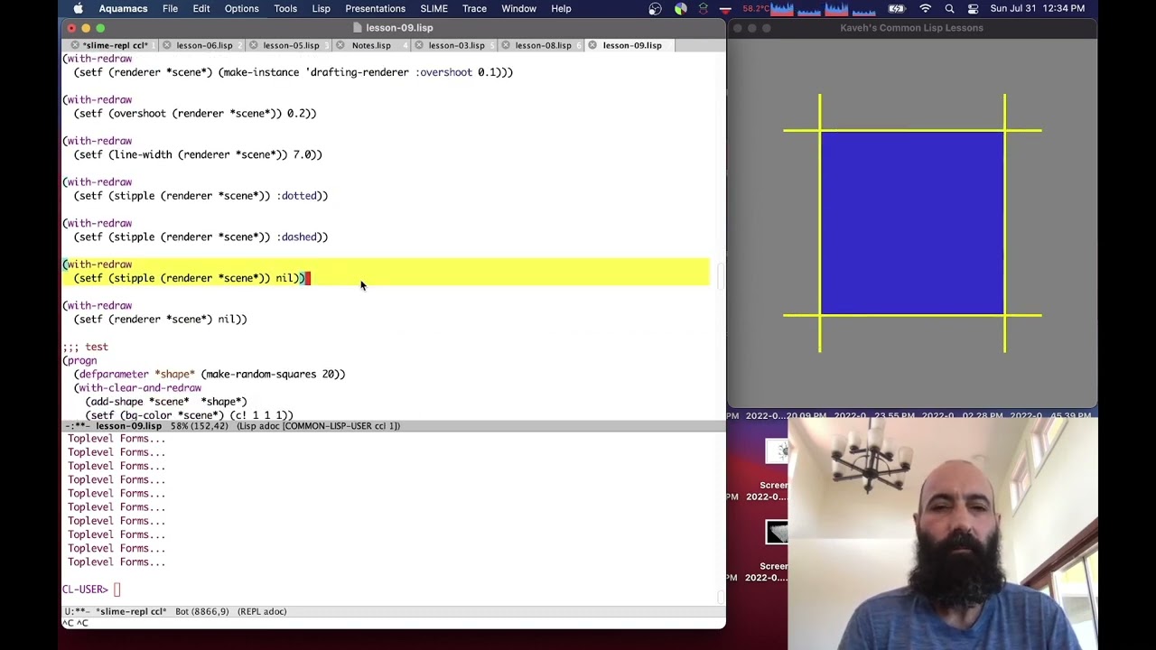This screenshot has width=1156, height=650.
Task: Open the Presentations menu
Action: [x=375, y=8]
